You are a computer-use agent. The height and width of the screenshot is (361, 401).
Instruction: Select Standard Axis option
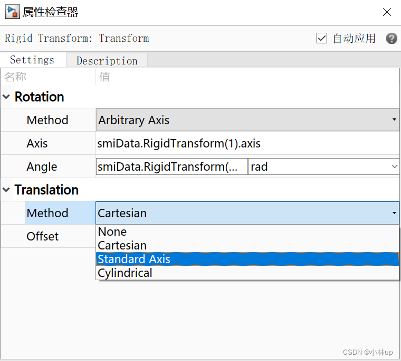[x=247, y=259]
